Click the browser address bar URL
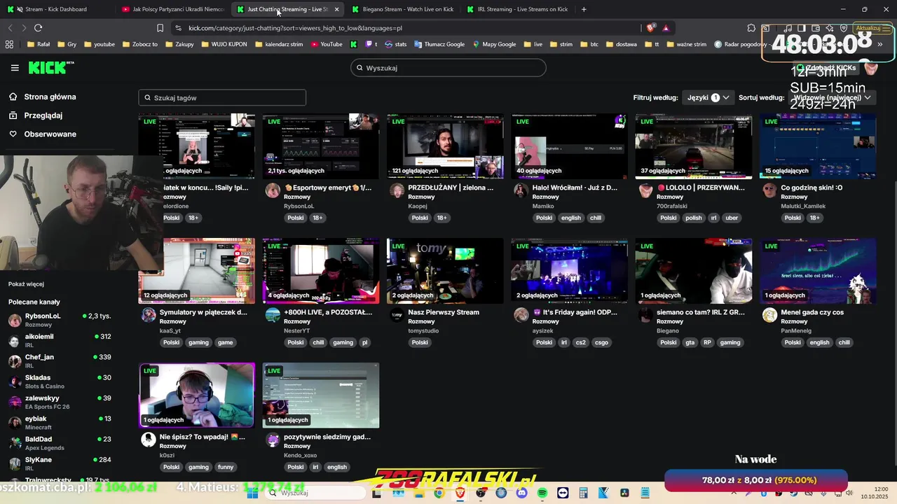 pyautogui.click(x=295, y=28)
